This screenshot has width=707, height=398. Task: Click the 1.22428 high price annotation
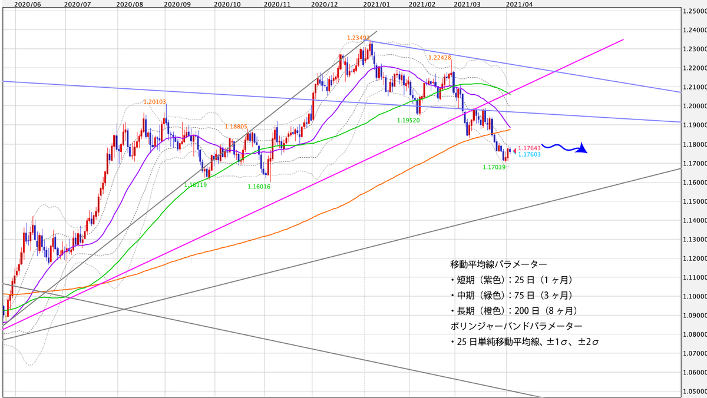(x=440, y=58)
